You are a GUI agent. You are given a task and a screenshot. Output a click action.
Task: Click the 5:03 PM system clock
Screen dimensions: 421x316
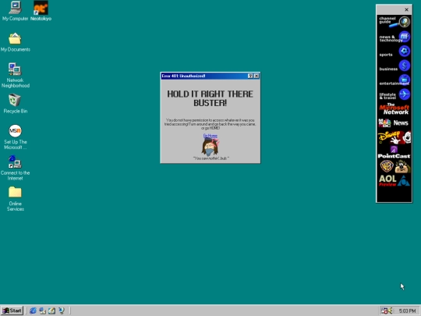pyautogui.click(x=407, y=311)
